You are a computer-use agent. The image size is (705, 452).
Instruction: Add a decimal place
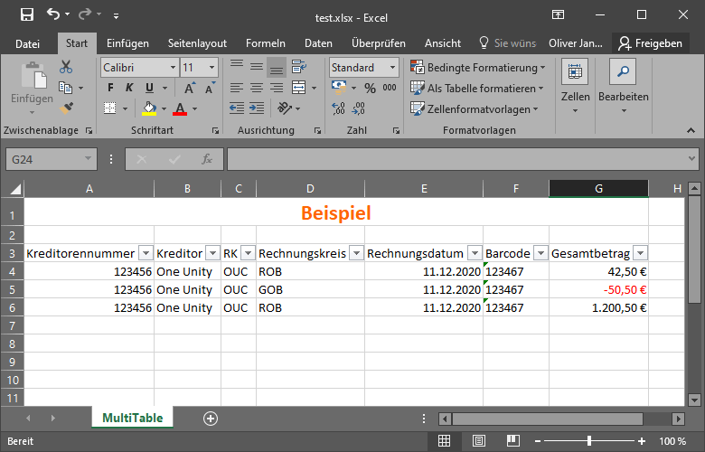(x=338, y=108)
